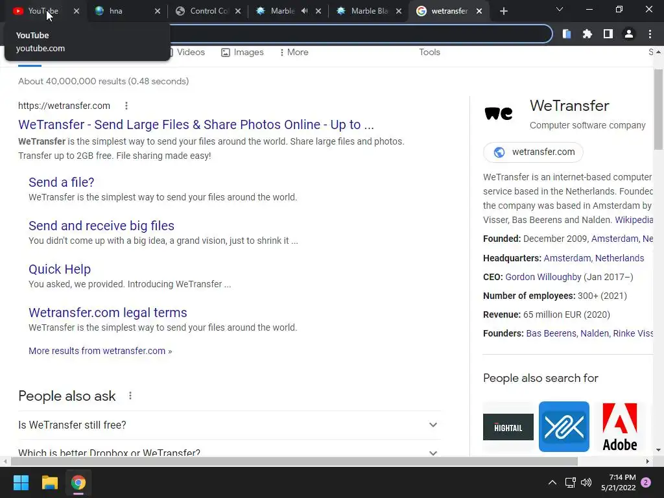The height and width of the screenshot is (498, 664).
Task: Click the scroll down arrow
Action: (658, 450)
